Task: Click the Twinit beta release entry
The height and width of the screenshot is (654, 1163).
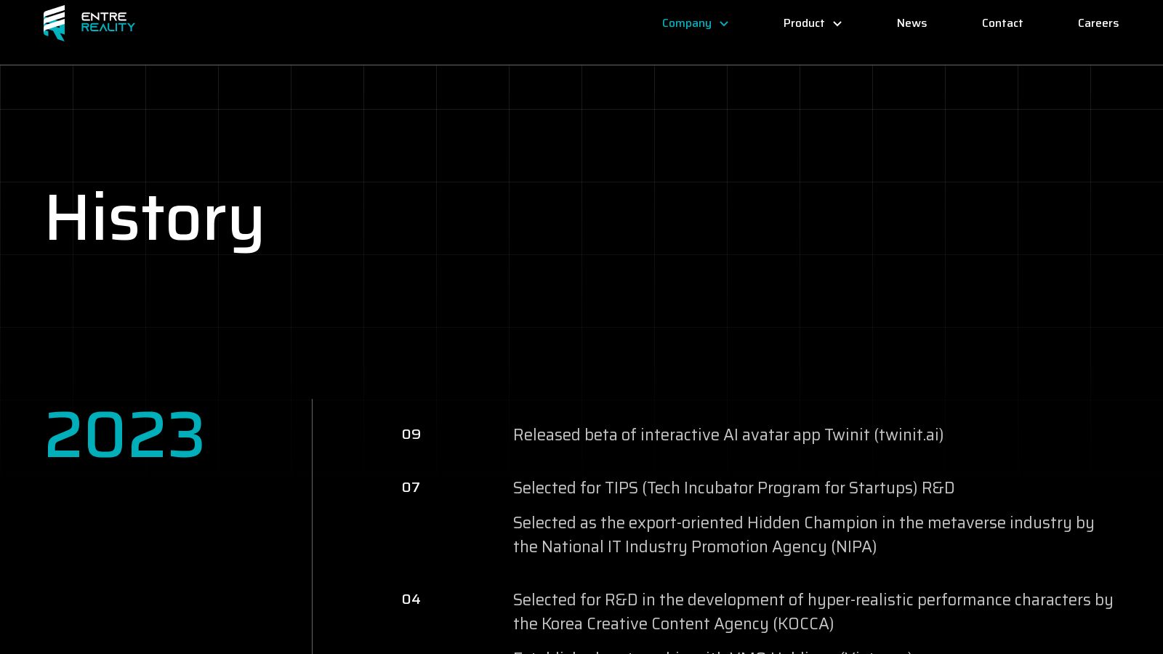Action: 728,435
